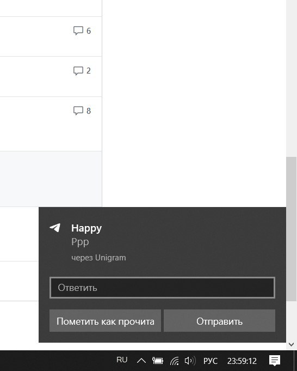This screenshot has width=297, height=371.
Task: Open the Wi-Fi network tray icon
Action: pyautogui.click(x=175, y=361)
